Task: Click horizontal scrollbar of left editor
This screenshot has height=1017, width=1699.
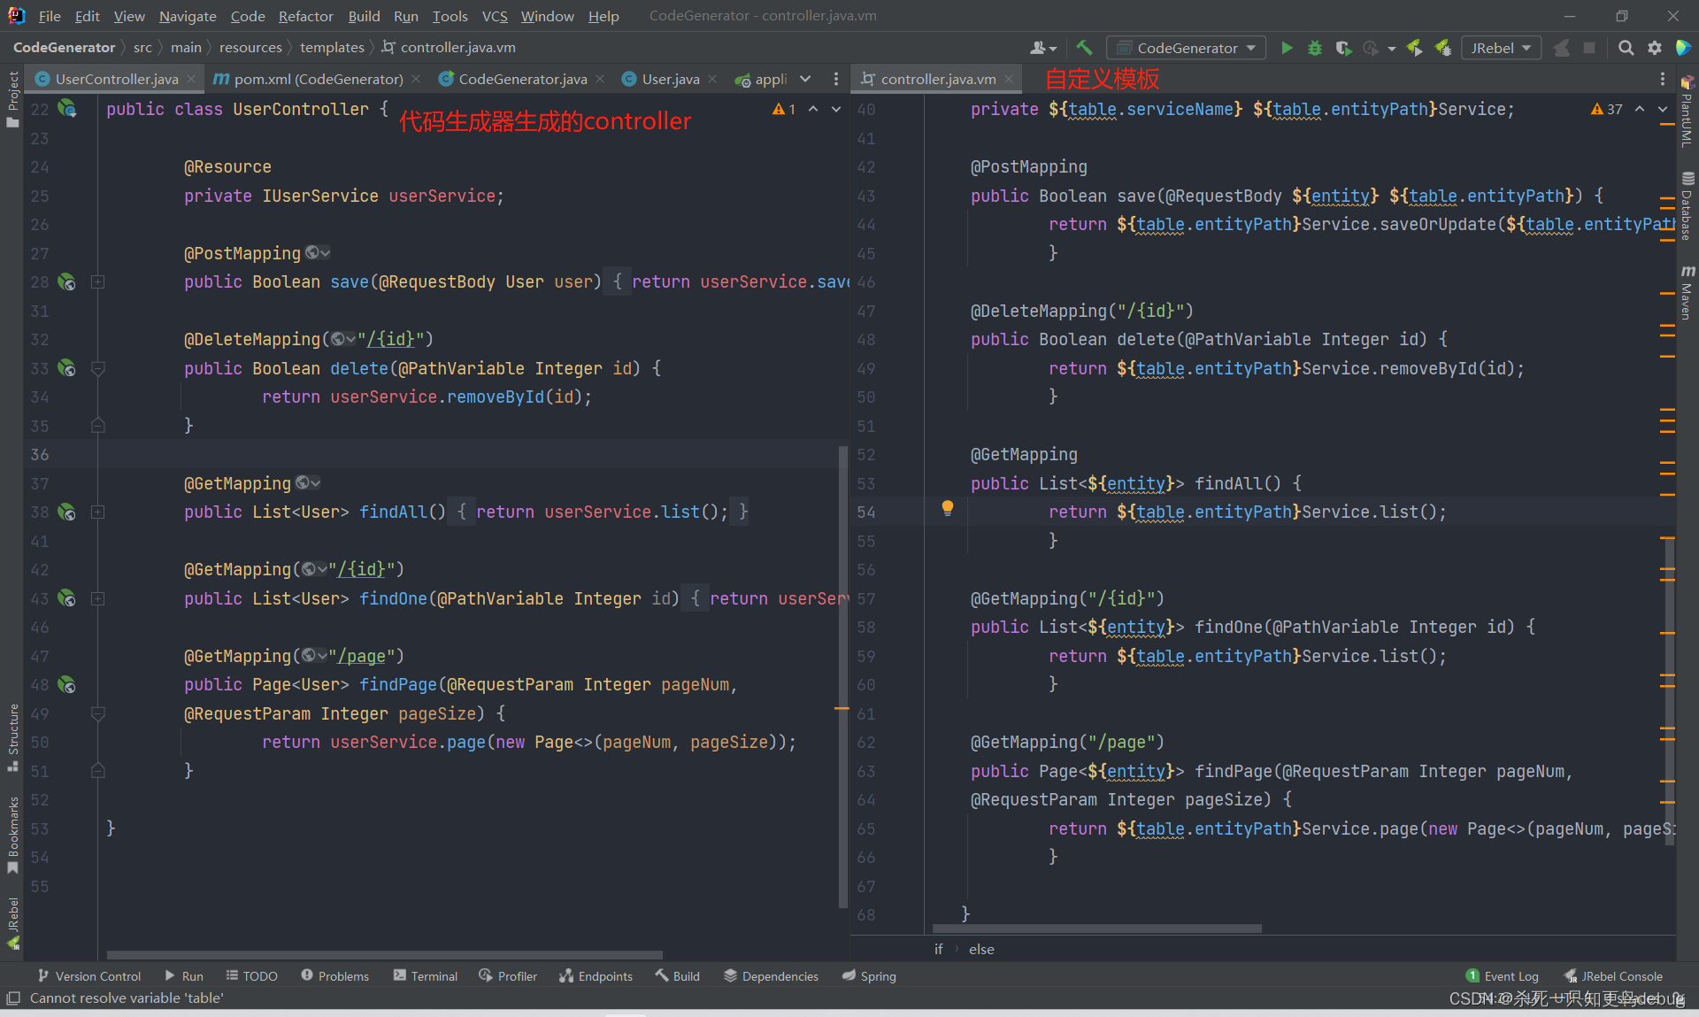Action: (x=384, y=955)
